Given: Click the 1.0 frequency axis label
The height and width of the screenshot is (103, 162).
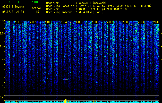Looking at the screenshot, I should [x=2, y=46].
